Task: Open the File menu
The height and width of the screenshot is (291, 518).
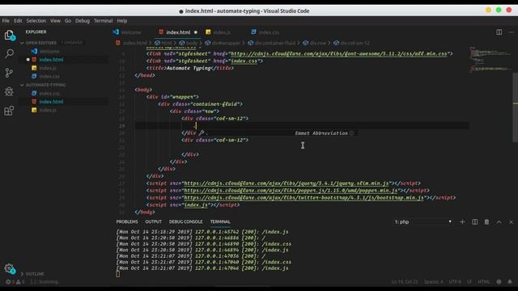Action: pos(6,21)
